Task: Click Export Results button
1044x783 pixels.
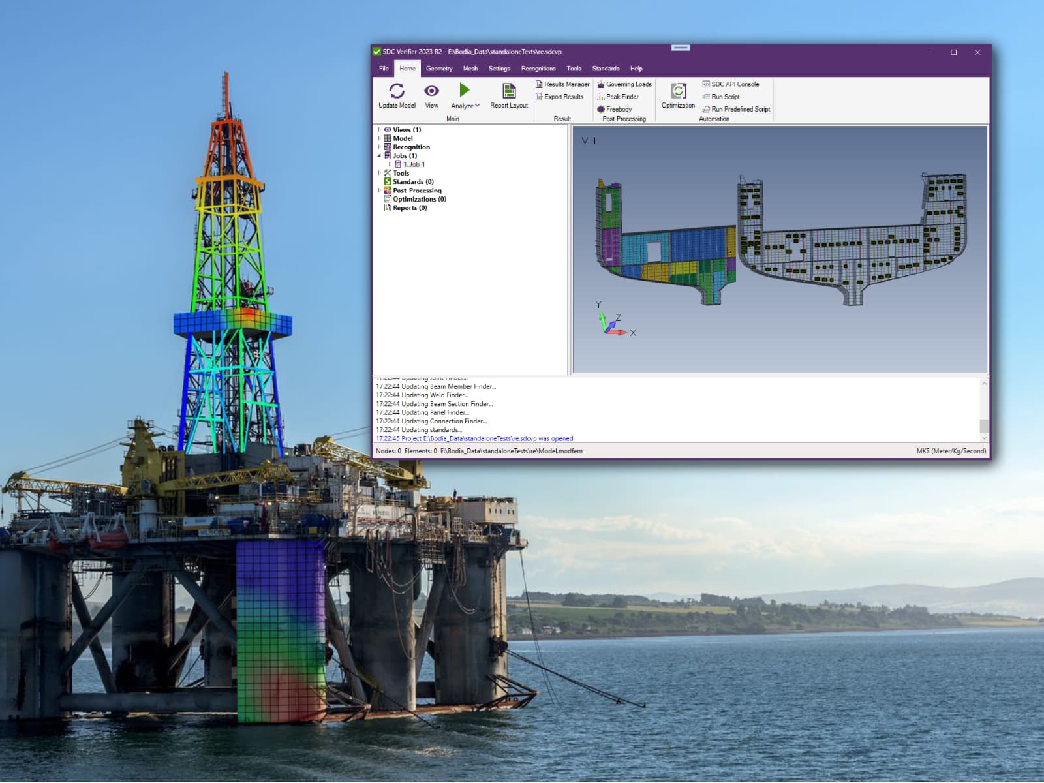Action: point(560,97)
